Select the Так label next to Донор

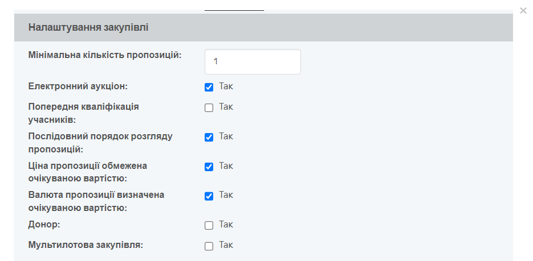(x=226, y=225)
